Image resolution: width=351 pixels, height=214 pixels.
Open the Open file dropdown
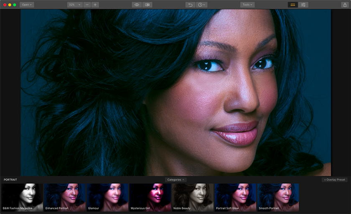click(27, 5)
